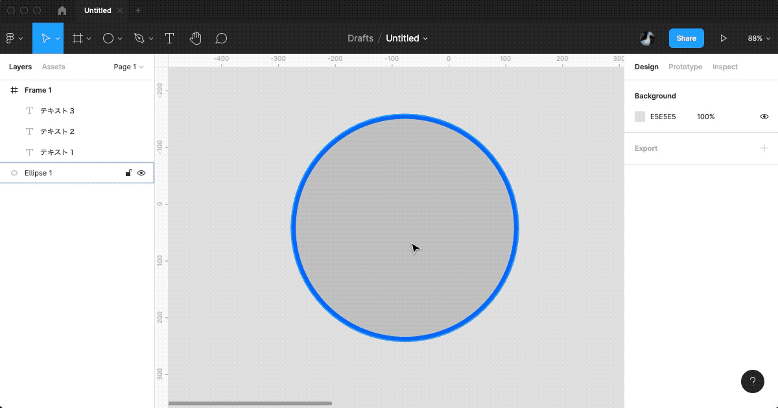Lock the Ellipse 1 layer
Viewport: 778px width, 408px height.
[x=128, y=173]
